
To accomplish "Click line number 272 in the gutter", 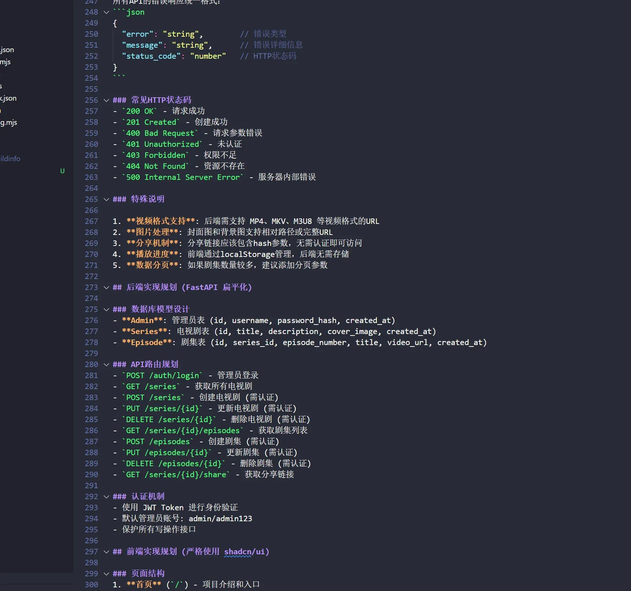I will click(x=91, y=276).
